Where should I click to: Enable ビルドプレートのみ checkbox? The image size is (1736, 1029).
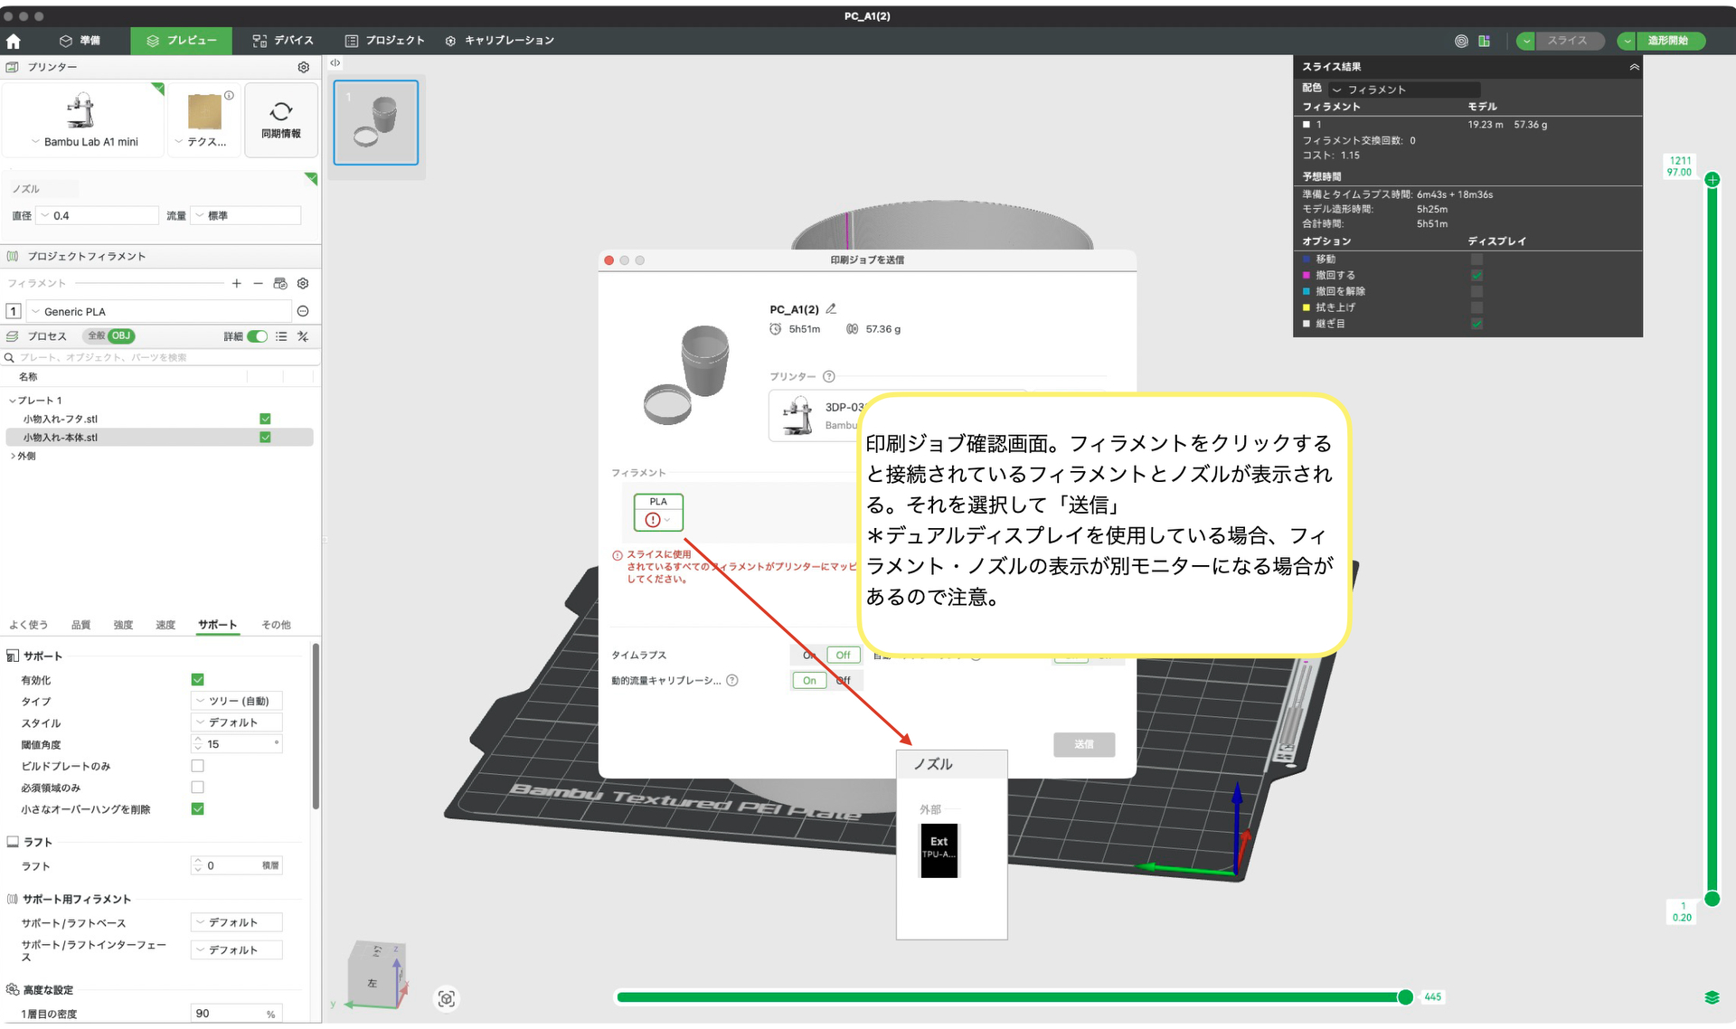tap(198, 766)
